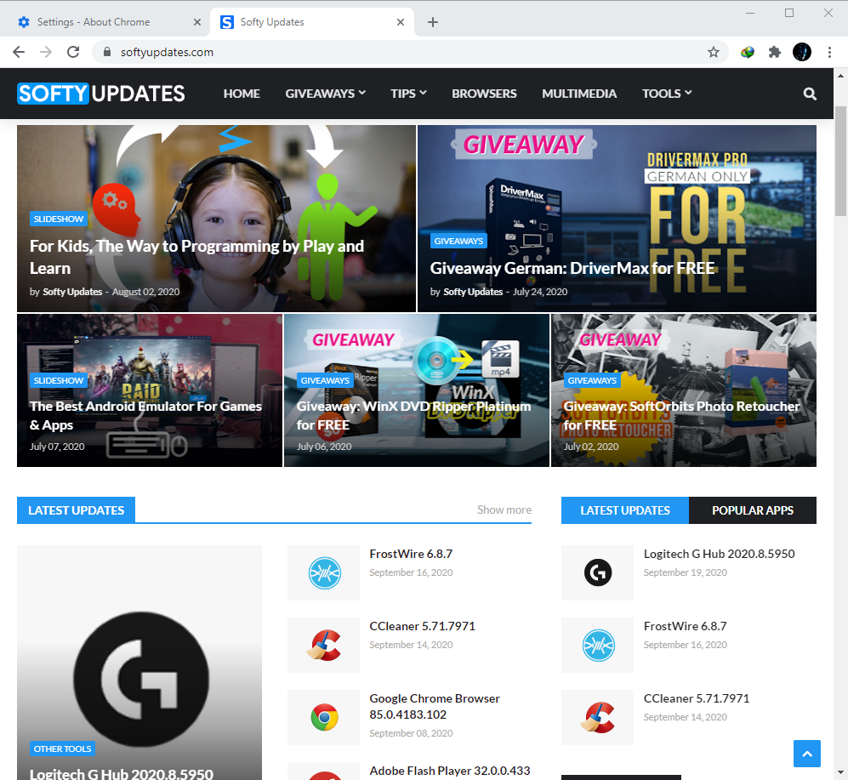Open the Chrome three-dot menu
The width and height of the screenshot is (848, 780).
point(829,52)
